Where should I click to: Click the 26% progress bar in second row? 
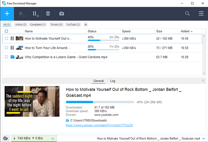tap(103, 50)
